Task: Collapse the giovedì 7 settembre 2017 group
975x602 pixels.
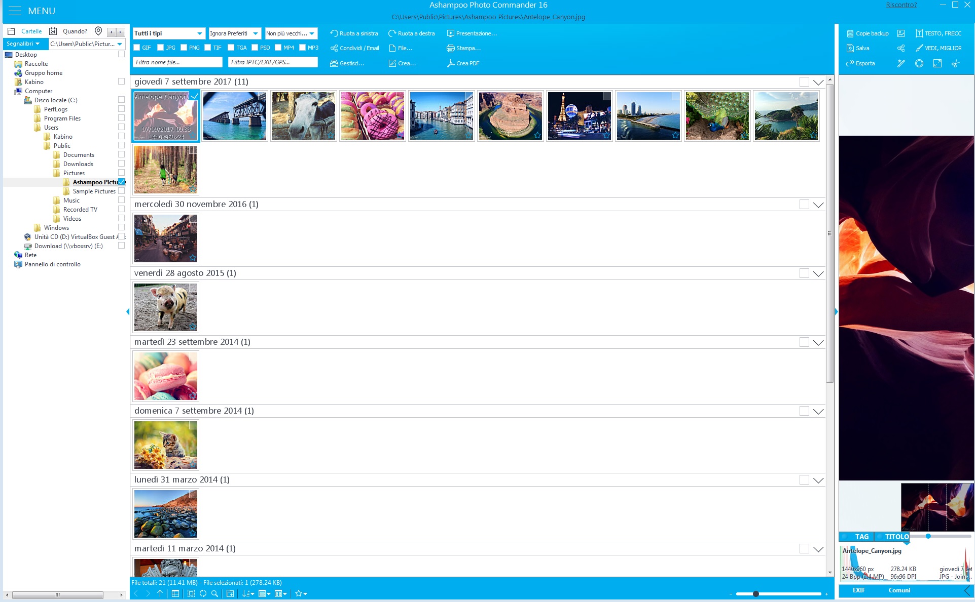Action: [818, 82]
